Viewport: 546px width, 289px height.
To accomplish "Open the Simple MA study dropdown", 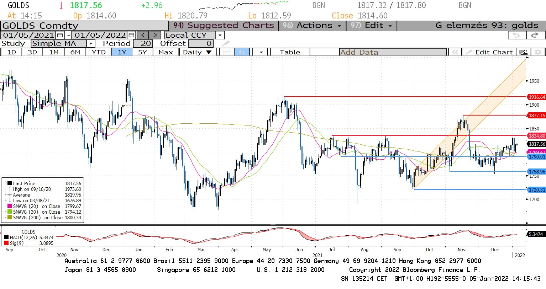I will tap(91, 44).
